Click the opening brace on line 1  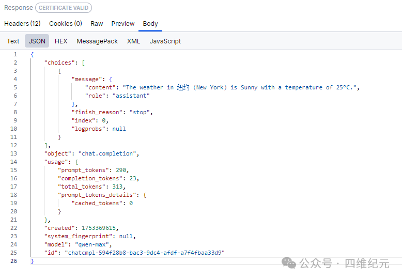(x=32, y=54)
